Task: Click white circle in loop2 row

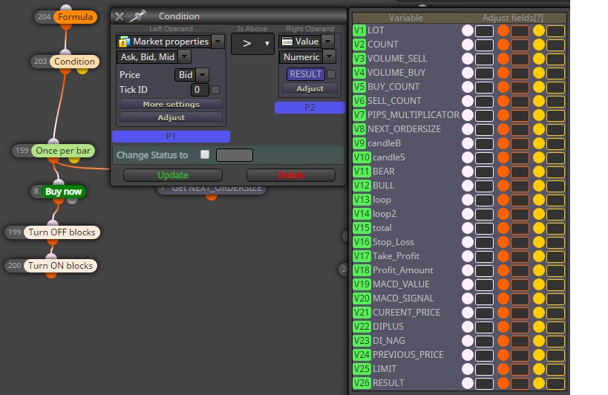Action: point(468,214)
